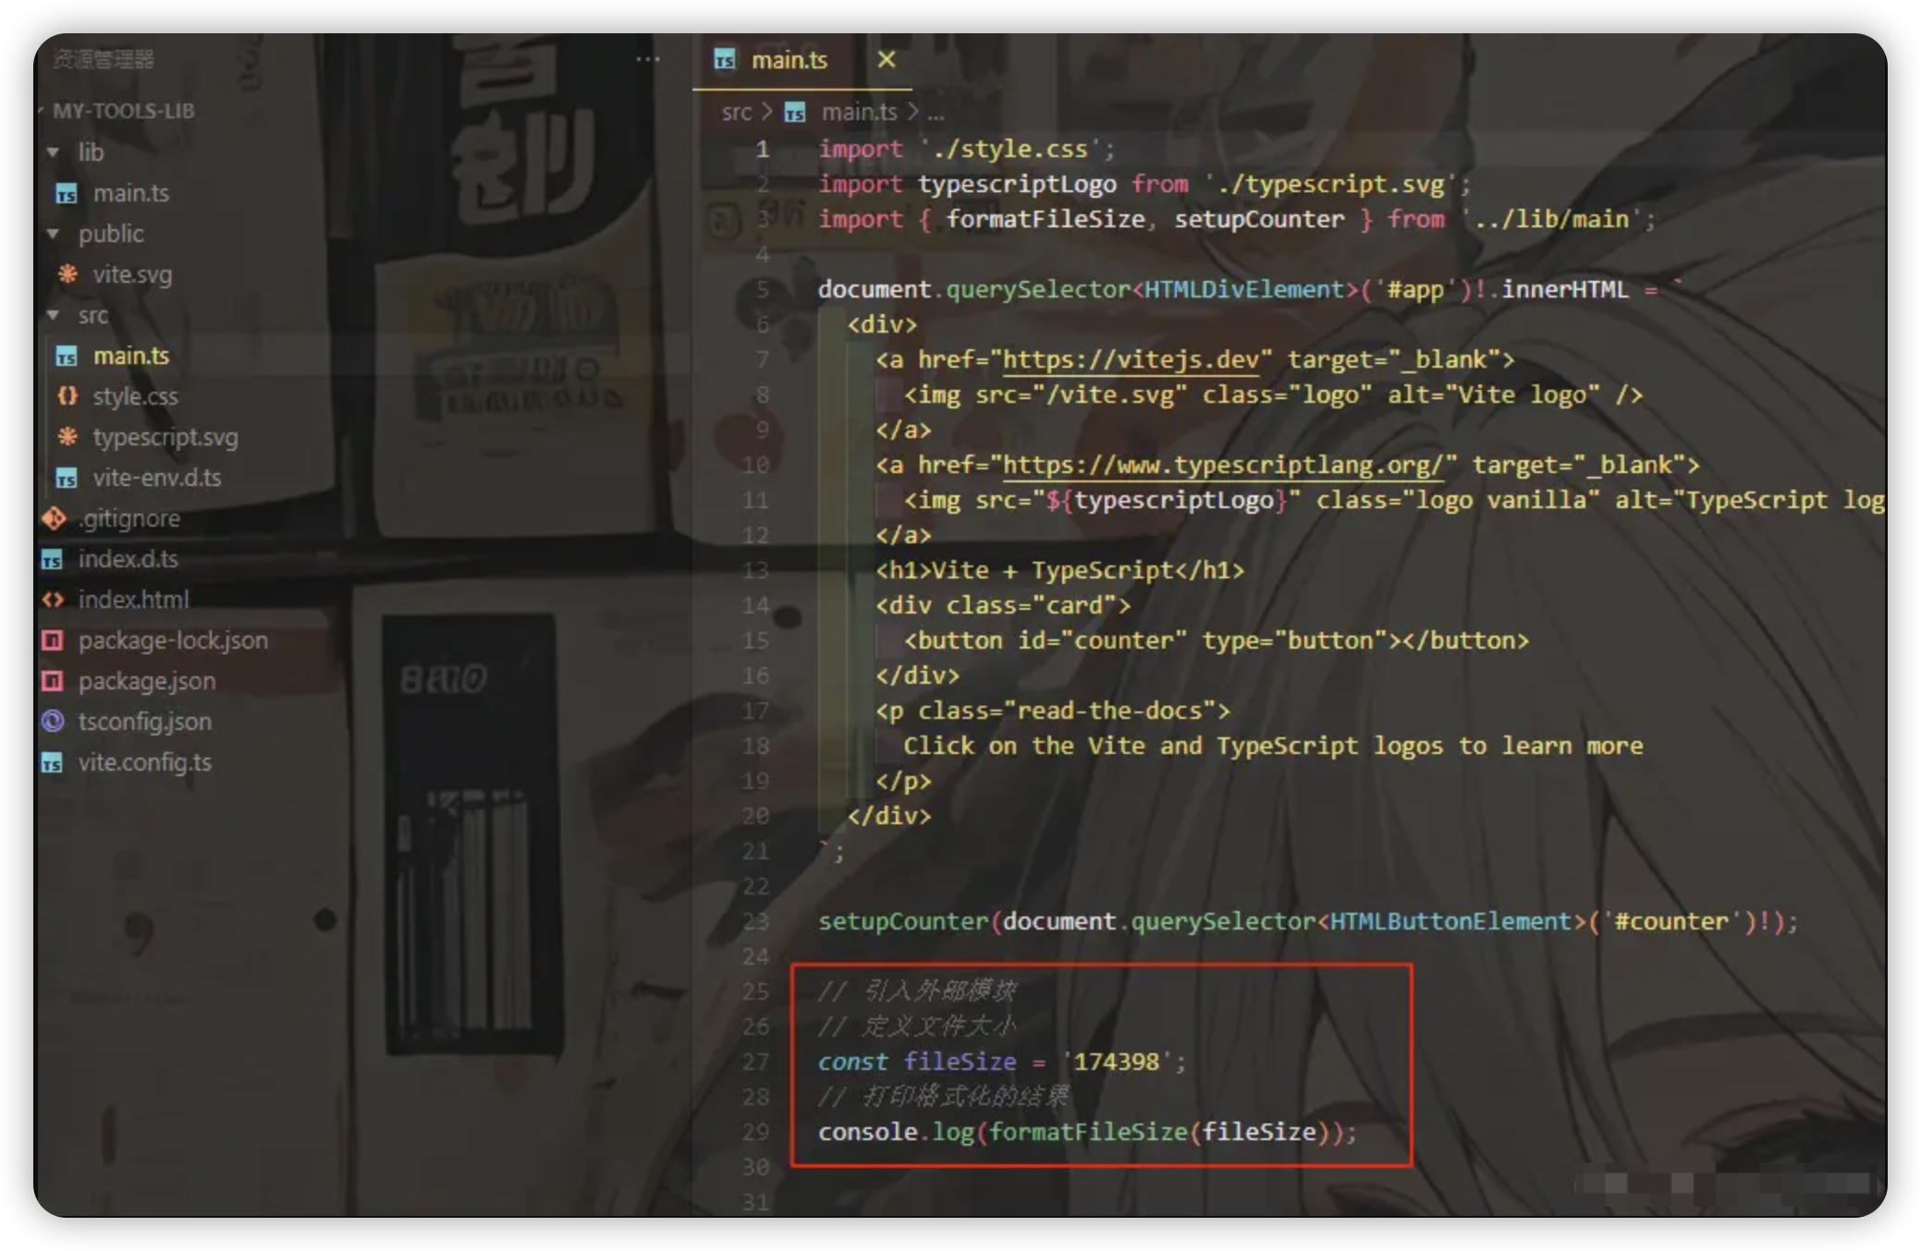Open the typescriptlang.org link in code
Screen dimensions: 1921x1251
tap(1223, 465)
